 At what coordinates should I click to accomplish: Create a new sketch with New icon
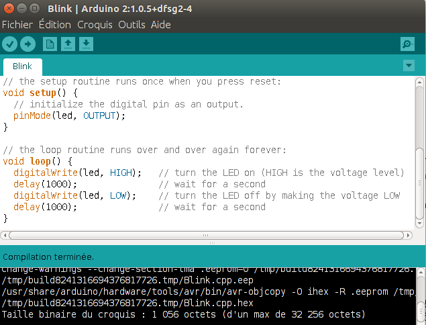point(50,44)
